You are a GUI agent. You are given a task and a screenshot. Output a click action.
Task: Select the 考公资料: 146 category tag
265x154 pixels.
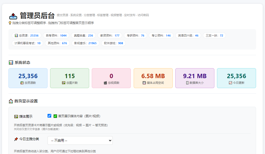point(161,35)
